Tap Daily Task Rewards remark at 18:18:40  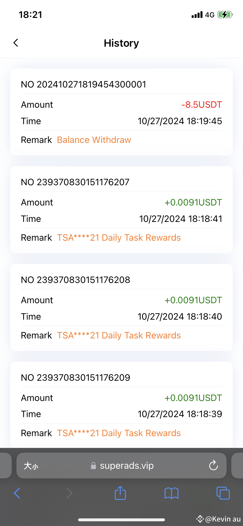[119, 336]
